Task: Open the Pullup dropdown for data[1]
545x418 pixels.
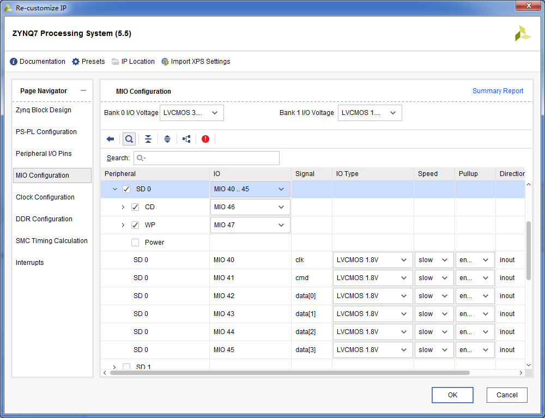Action: (x=475, y=314)
